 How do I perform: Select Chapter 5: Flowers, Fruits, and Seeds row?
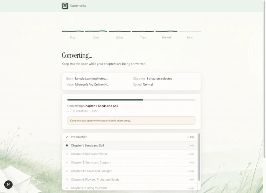pyautogui.click(x=130, y=179)
